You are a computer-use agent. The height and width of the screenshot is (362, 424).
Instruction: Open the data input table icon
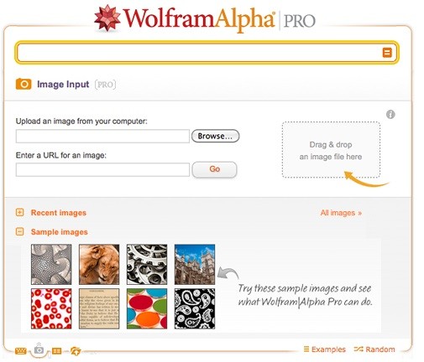(x=57, y=351)
